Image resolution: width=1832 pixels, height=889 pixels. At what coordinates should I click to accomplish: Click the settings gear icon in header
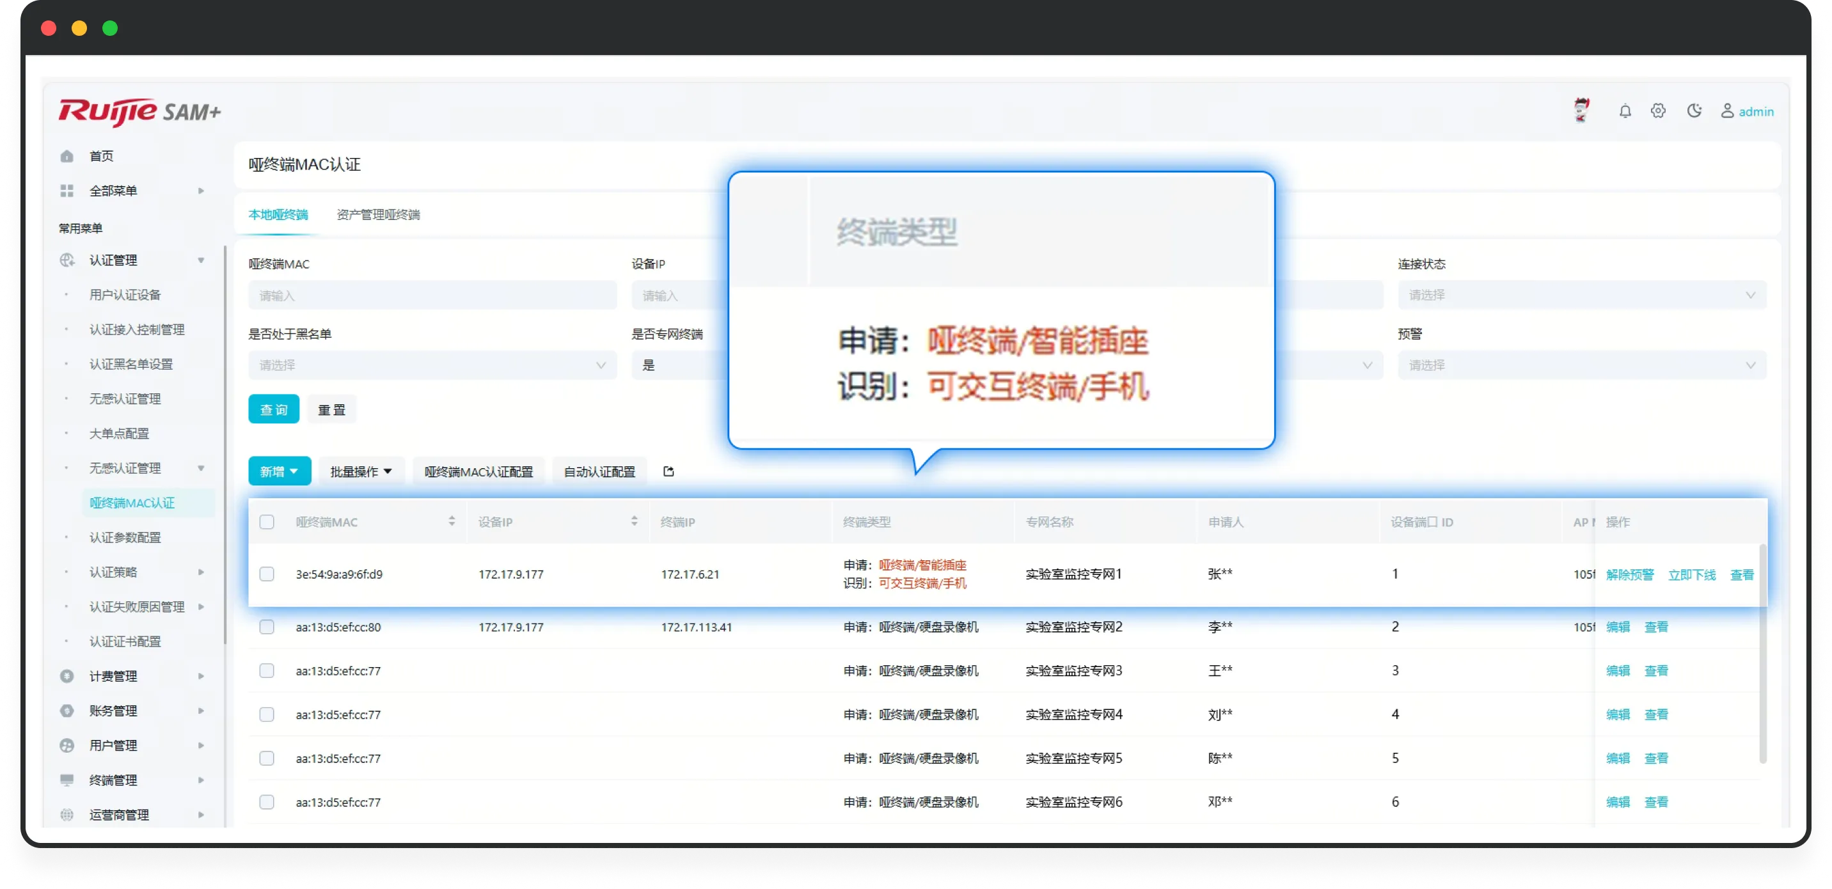(x=1658, y=111)
